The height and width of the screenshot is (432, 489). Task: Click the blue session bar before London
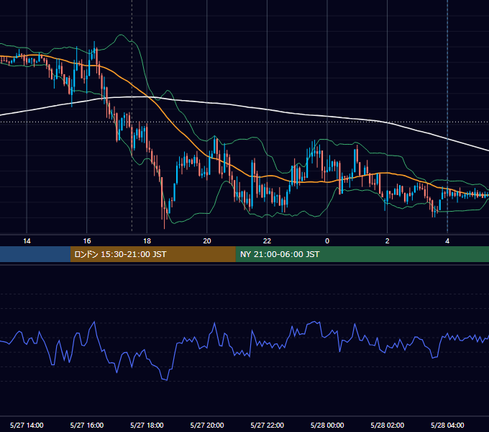pos(35,254)
